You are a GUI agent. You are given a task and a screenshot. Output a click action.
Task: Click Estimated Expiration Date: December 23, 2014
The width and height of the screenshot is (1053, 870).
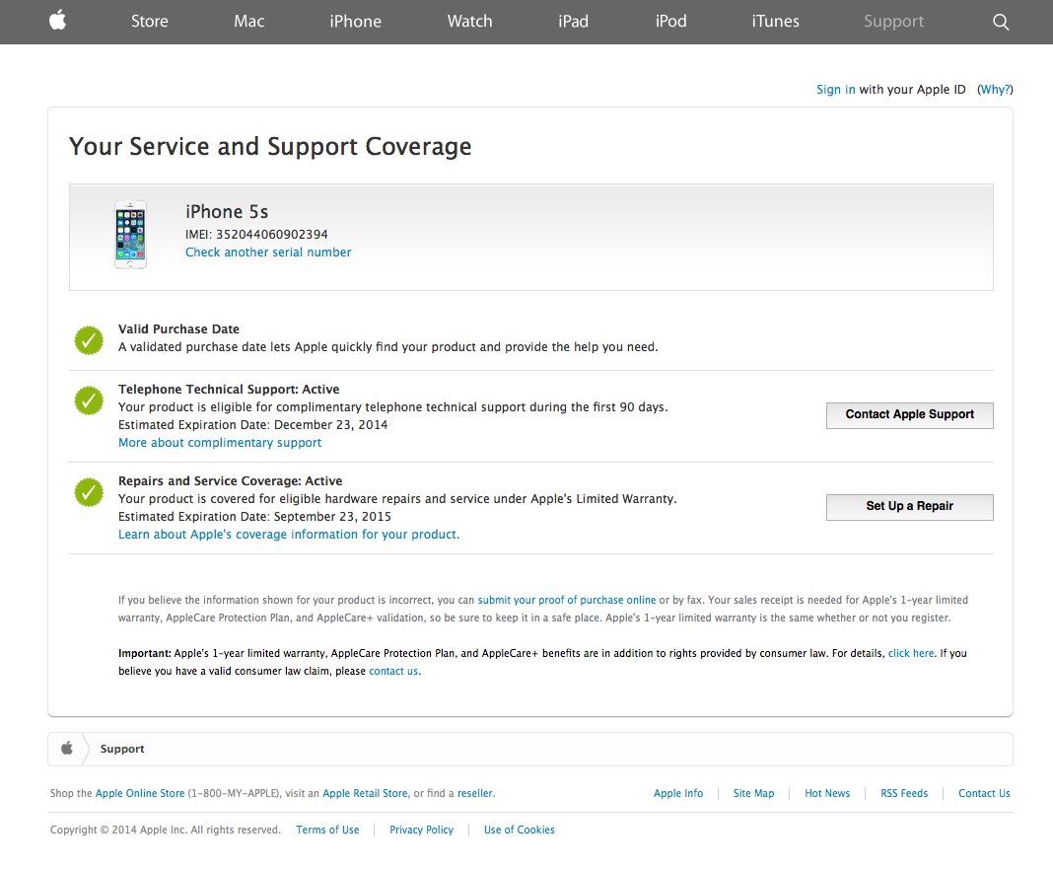coord(252,424)
